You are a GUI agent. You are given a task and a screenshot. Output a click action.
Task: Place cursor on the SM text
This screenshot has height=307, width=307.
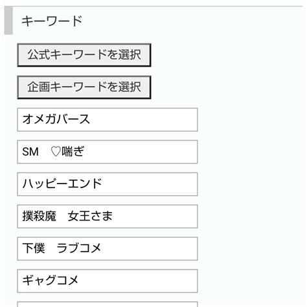click(30, 152)
